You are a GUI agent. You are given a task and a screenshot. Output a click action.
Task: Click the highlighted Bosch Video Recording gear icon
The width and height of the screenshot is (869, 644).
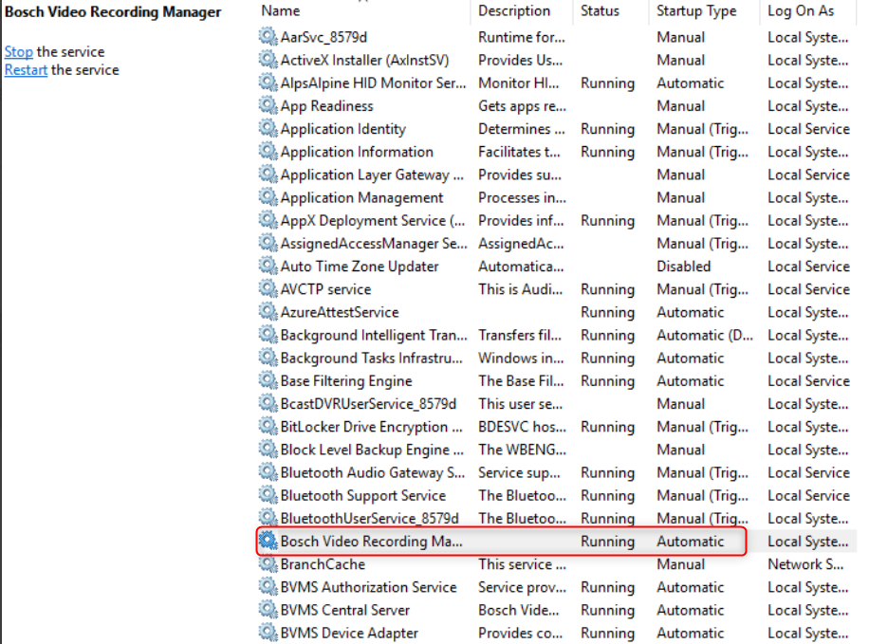point(268,541)
